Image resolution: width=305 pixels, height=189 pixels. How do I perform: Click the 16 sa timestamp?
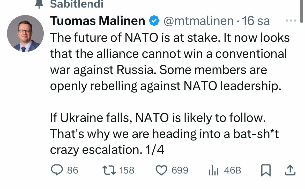tap(256, 21)
